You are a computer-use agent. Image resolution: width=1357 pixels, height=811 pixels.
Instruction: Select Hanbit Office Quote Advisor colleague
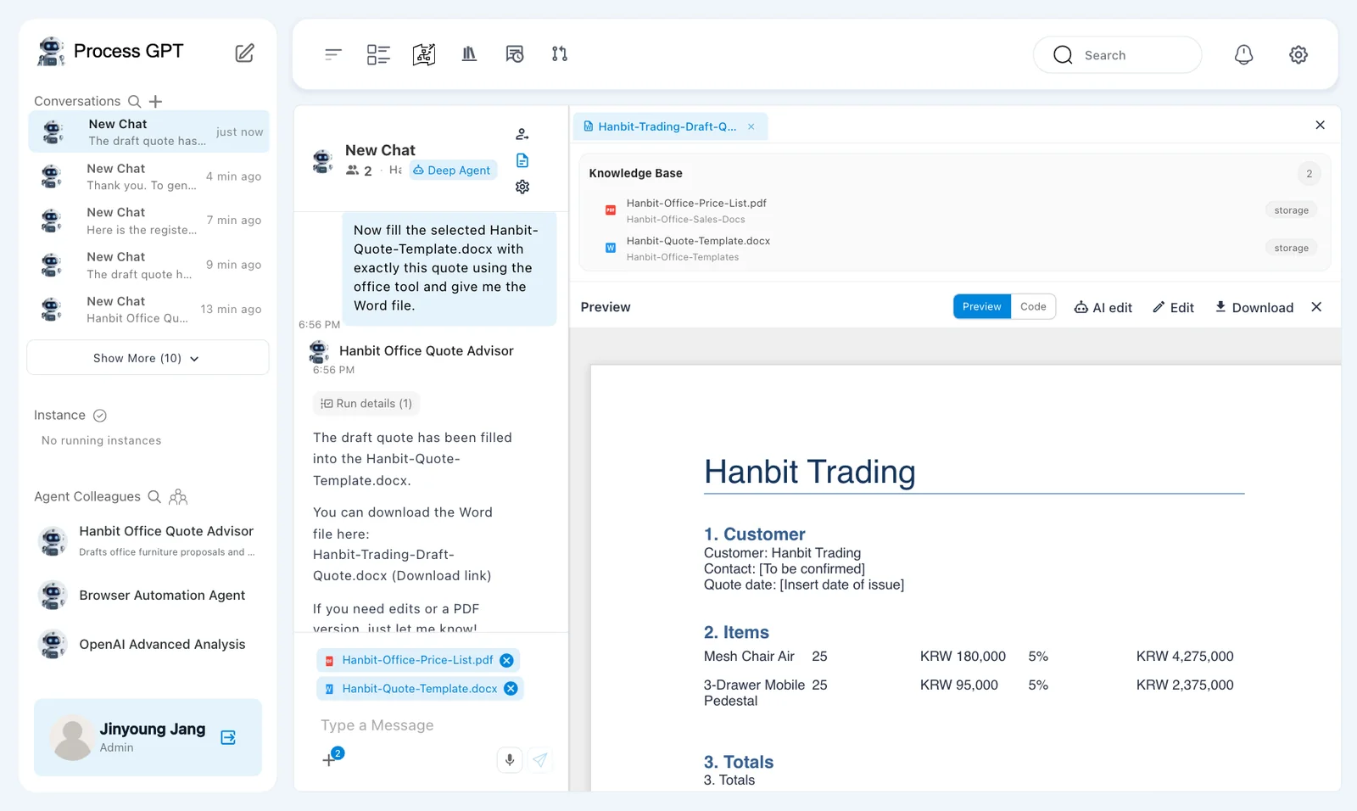tap(148, 540)
